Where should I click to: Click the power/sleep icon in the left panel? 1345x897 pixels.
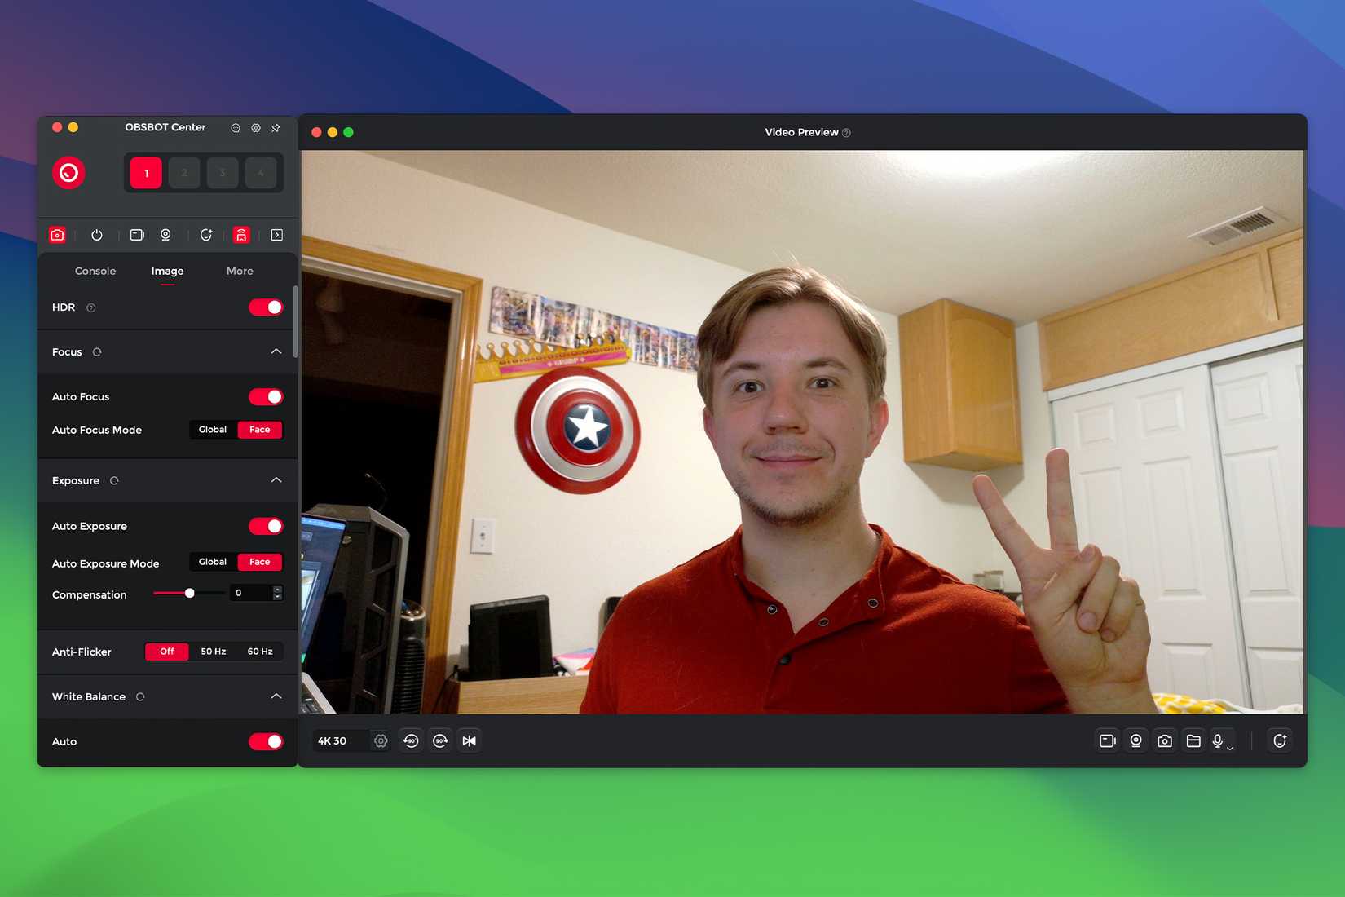(97, 235)
